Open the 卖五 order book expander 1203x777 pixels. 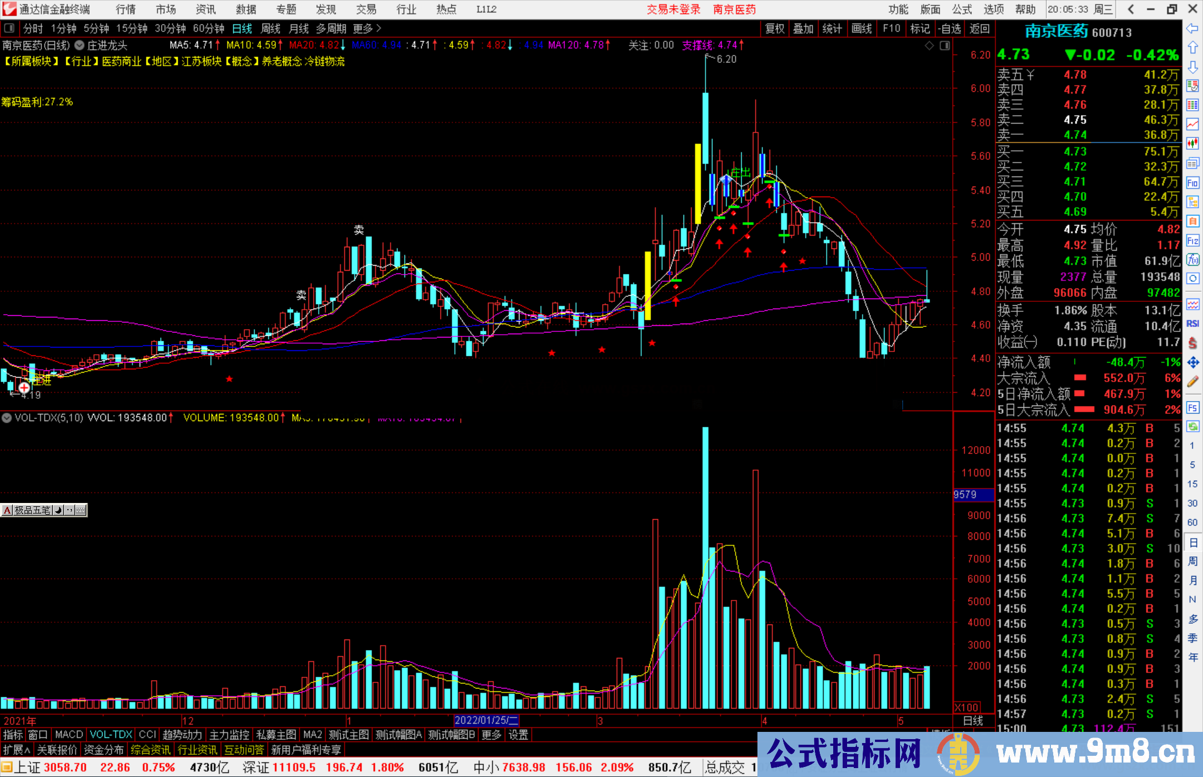pyautogui.click(x=1030, y=74)
